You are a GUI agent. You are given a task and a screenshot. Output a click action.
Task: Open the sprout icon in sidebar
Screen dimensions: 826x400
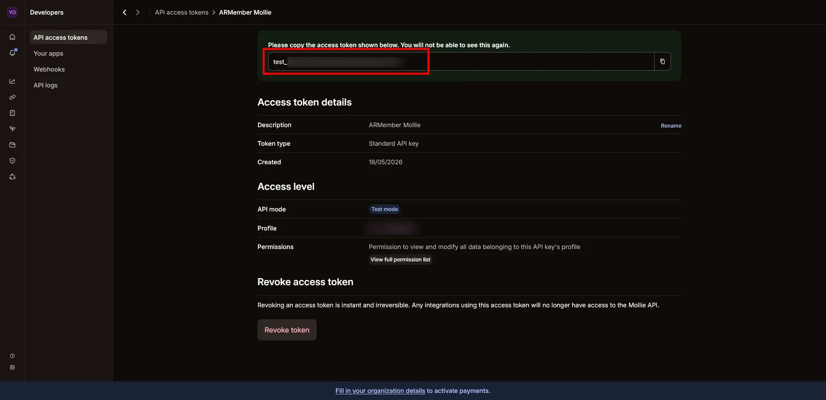pos(12,129)
